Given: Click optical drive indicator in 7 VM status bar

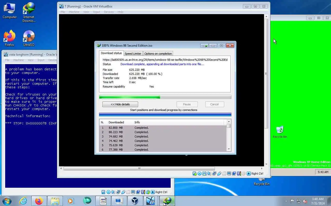Looking at the screenshot, I should click(x=200, y=174).
